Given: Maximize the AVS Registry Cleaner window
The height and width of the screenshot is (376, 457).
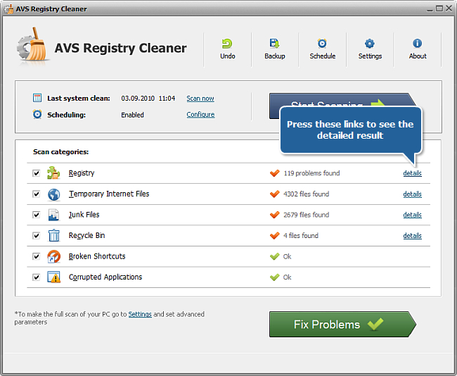Looking at the screenshot, I should click(439, 8).
